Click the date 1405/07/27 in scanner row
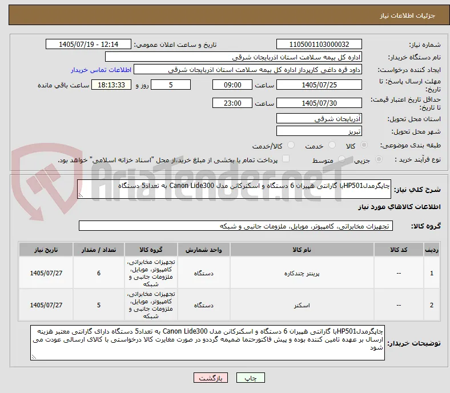This screenshot has width=450, height=393. pos(46,305)
